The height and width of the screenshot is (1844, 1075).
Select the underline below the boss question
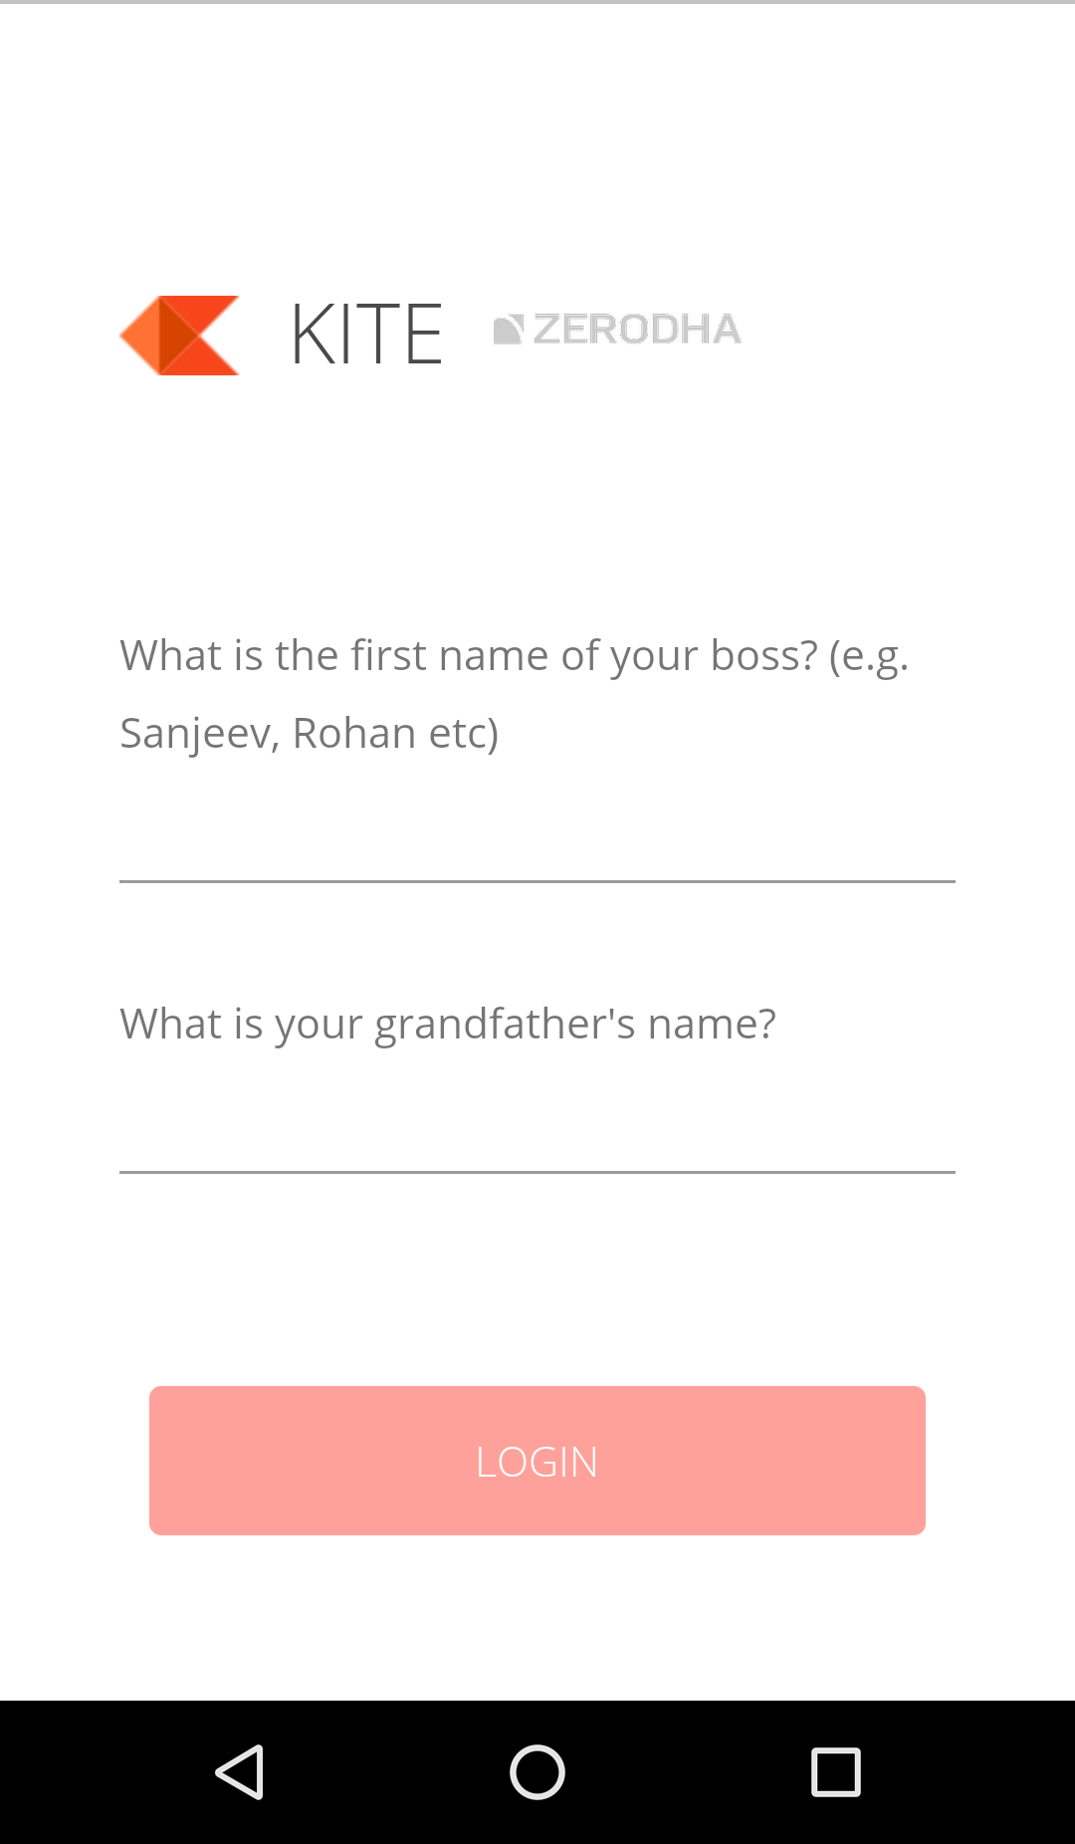(x=537, y=881)
